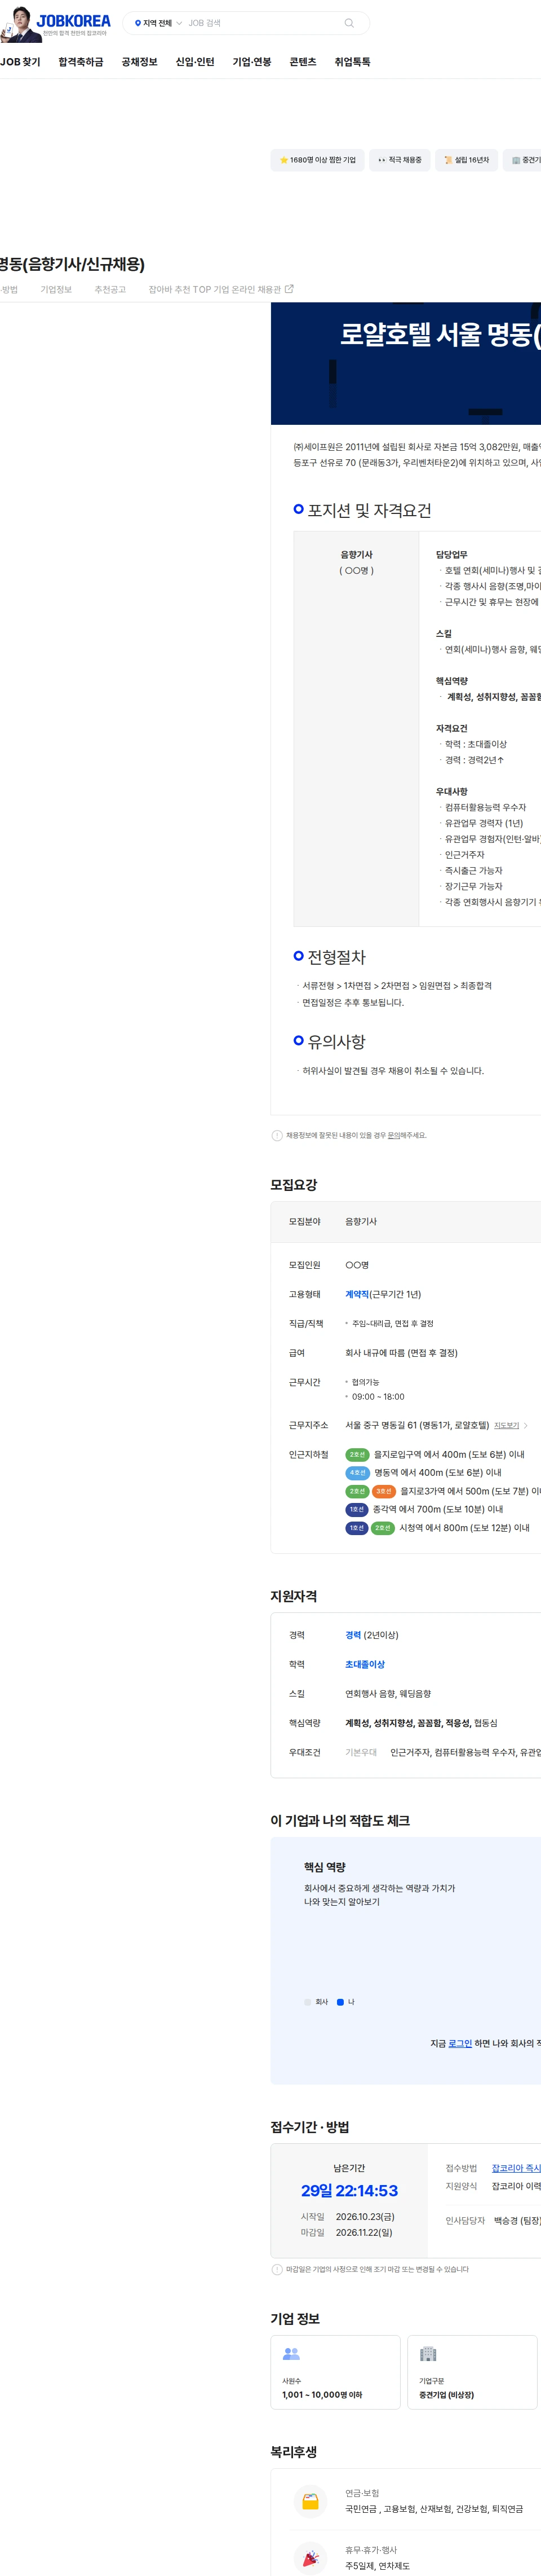This screenshot has width=541, height=2576.
Task: Click the 초대졸이상 education text
Action: 365,1664
